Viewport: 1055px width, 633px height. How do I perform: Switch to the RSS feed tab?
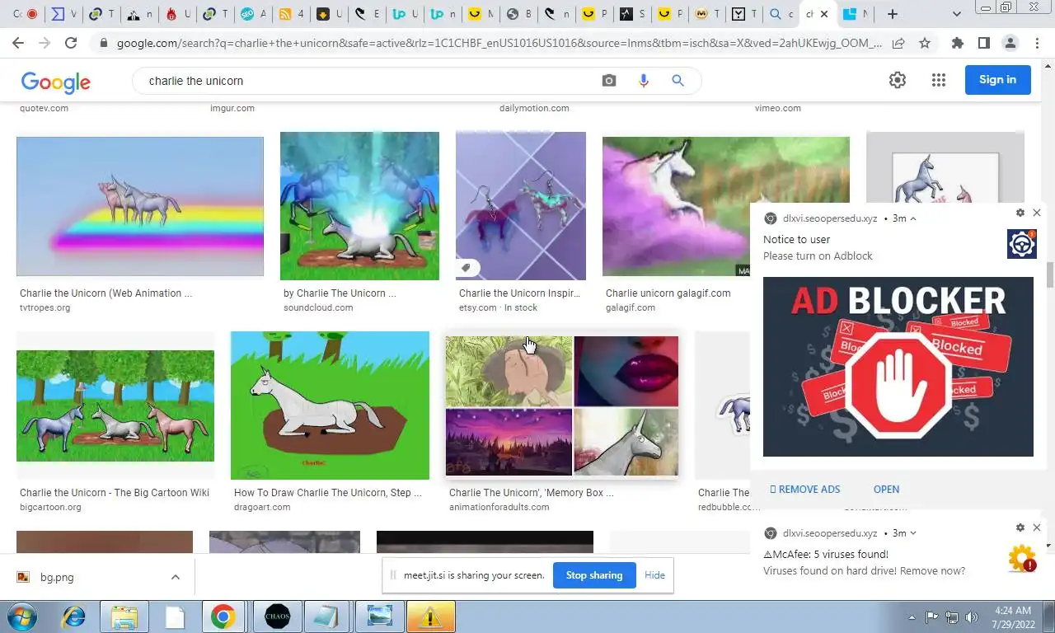click(x=291, y=14)
